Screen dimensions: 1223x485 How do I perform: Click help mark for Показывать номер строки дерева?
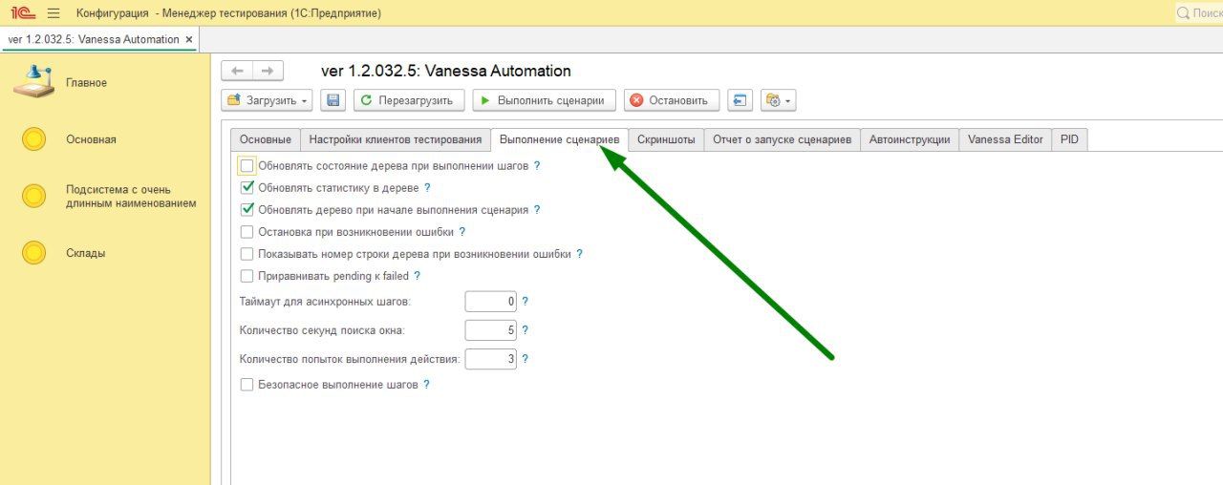point(579,254)
